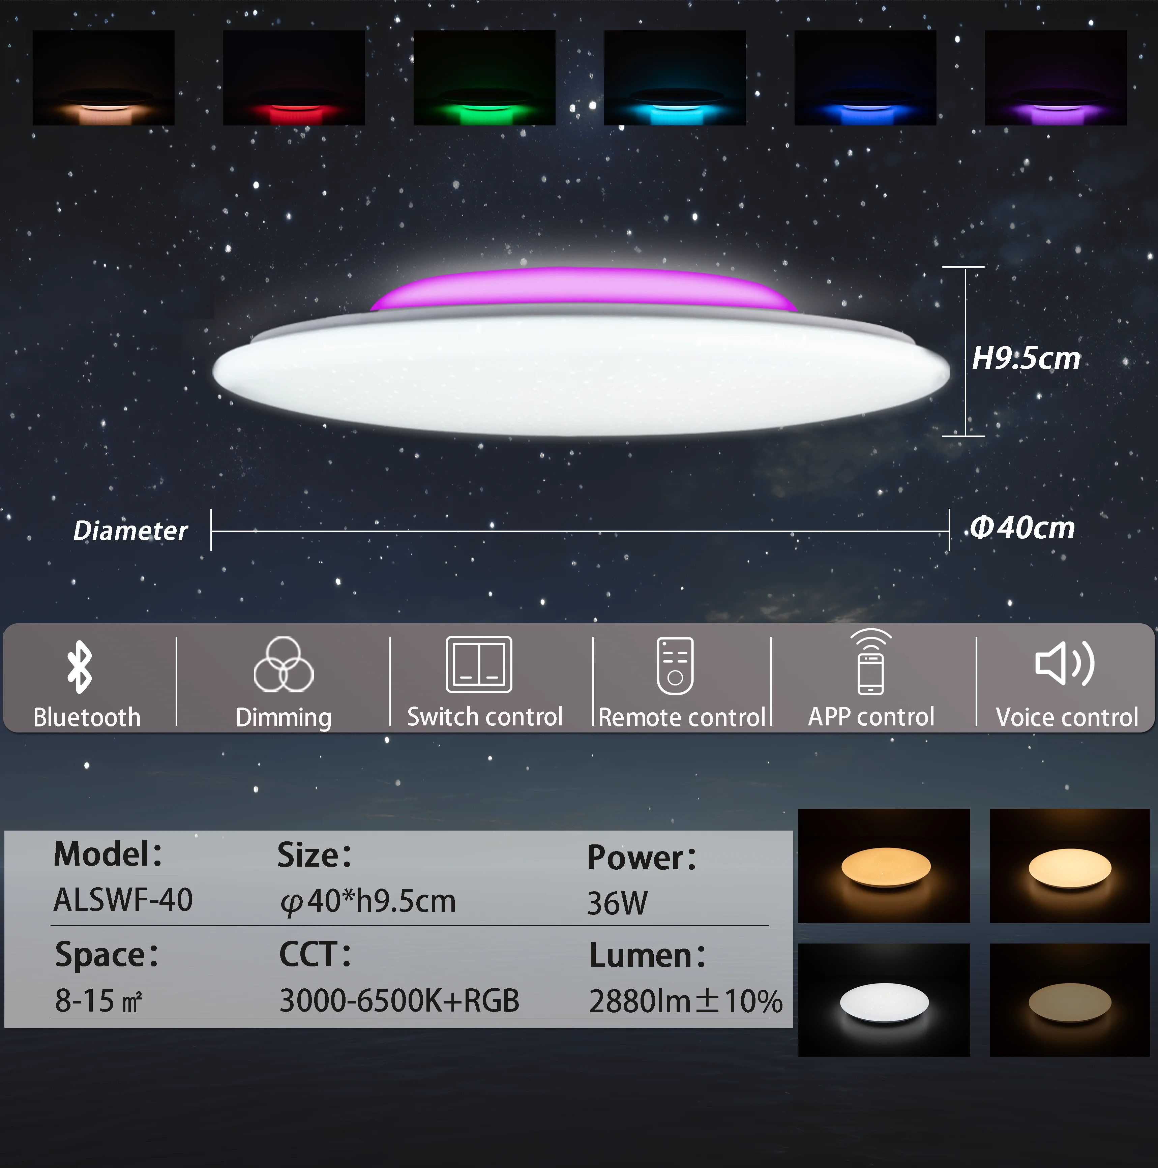Select the red light thumbnail

(294, 78)
